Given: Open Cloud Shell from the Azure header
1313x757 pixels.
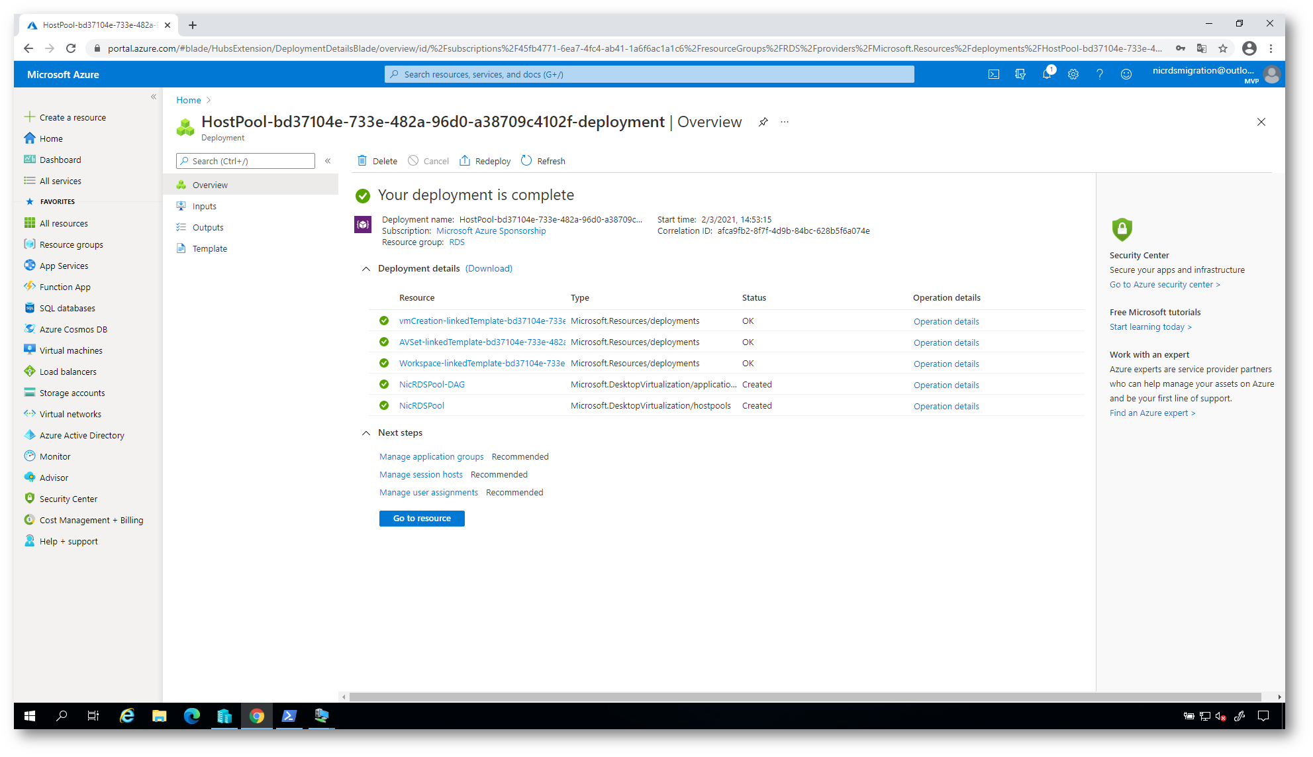Looking at the screenshot, I should coord(994,75).
